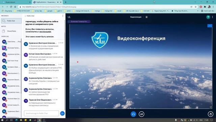Select user Фам Минь in users list
Image resolution: width=216 pixels, height=122 pixels.
pyautogui.click(x=11, y=42)
